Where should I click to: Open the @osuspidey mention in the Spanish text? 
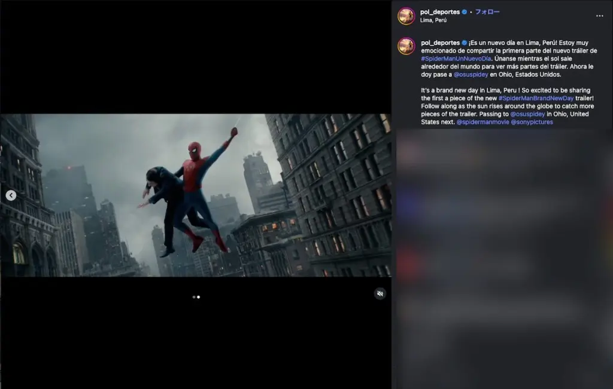471,75
